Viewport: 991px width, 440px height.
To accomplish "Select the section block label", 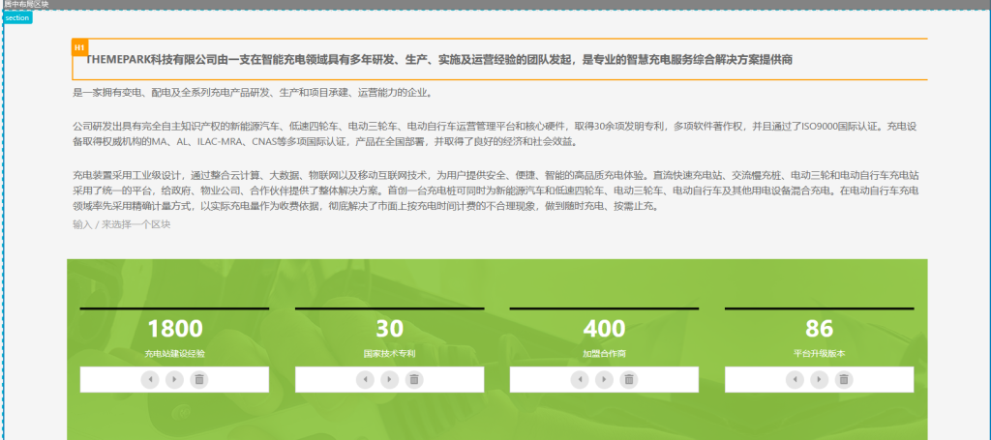I will (x=17, y=17).
